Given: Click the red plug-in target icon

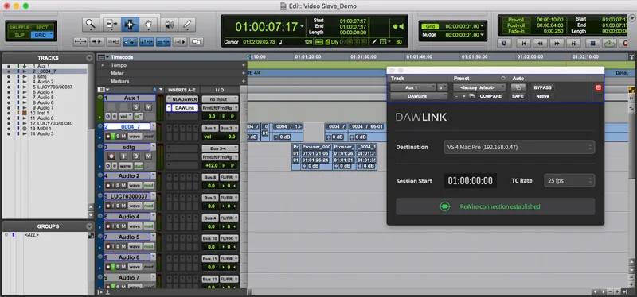Looking at the screenshot, I should tap(598, 87).
